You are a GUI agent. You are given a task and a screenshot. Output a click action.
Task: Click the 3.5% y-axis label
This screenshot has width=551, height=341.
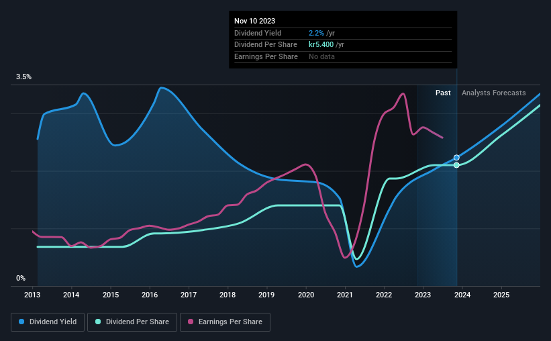pyautogui.click(x=24, y=77)
